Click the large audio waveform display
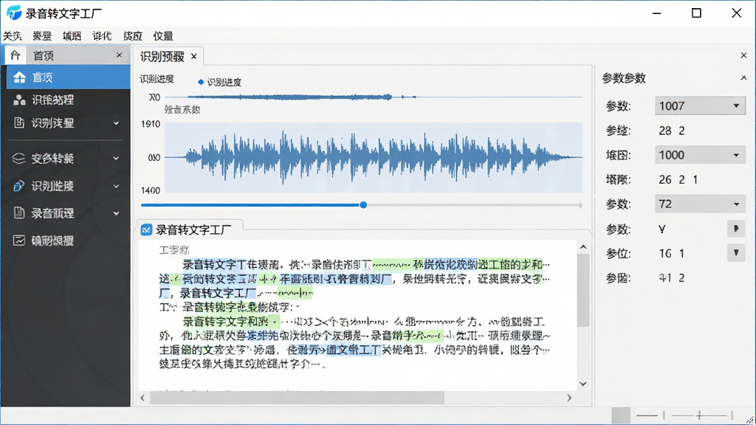 click(x=373, y=158)
